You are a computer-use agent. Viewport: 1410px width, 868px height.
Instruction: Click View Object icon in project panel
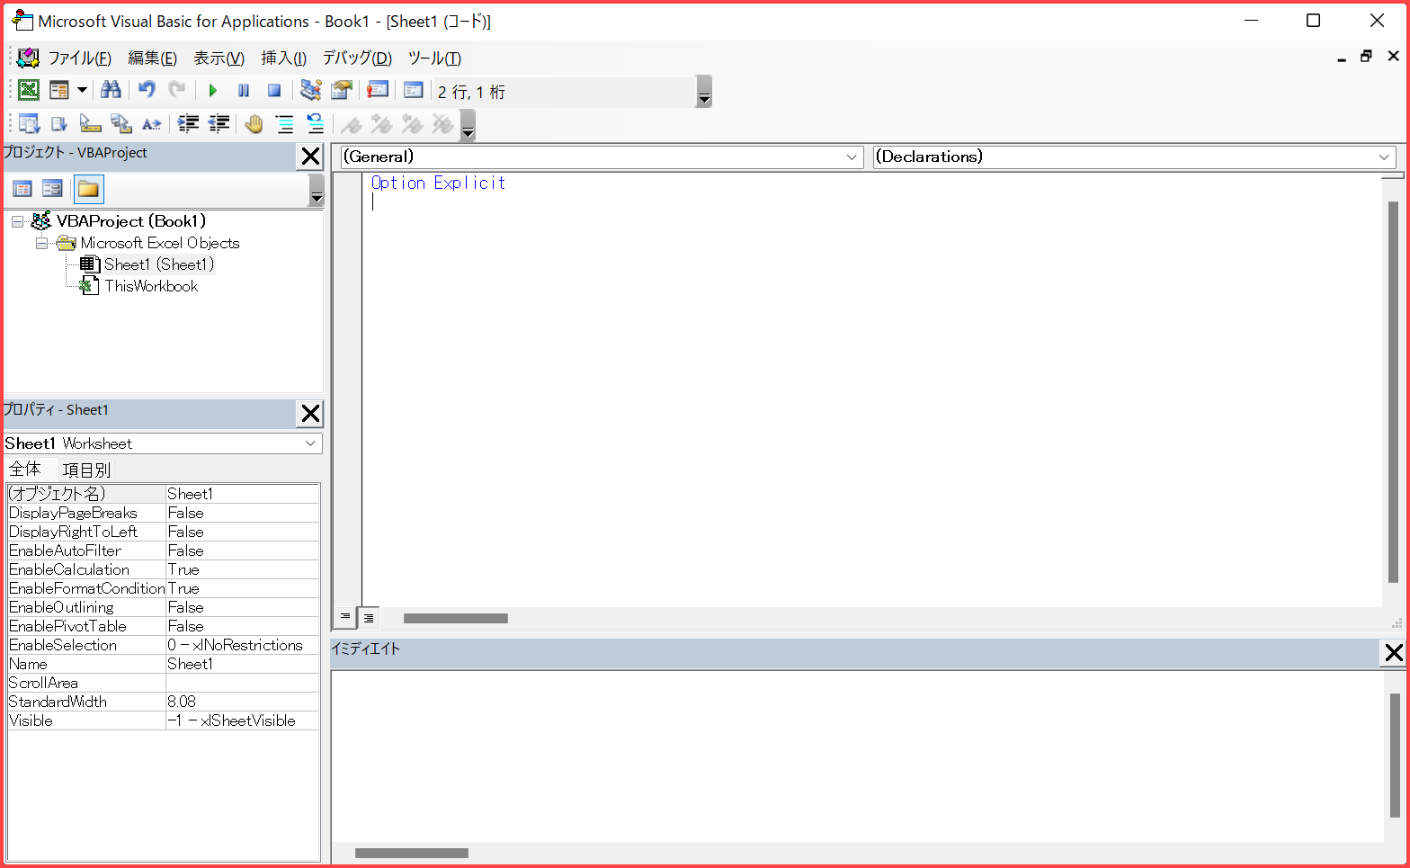pos(53,189)
